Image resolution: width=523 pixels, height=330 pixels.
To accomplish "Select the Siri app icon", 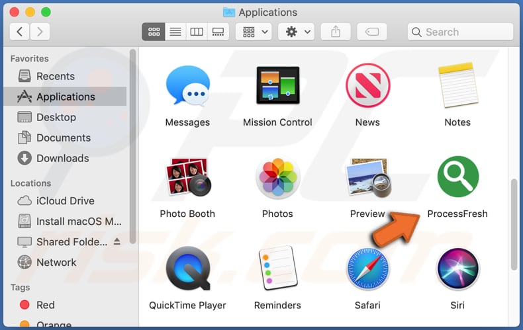I will click(x=458, y=268).
